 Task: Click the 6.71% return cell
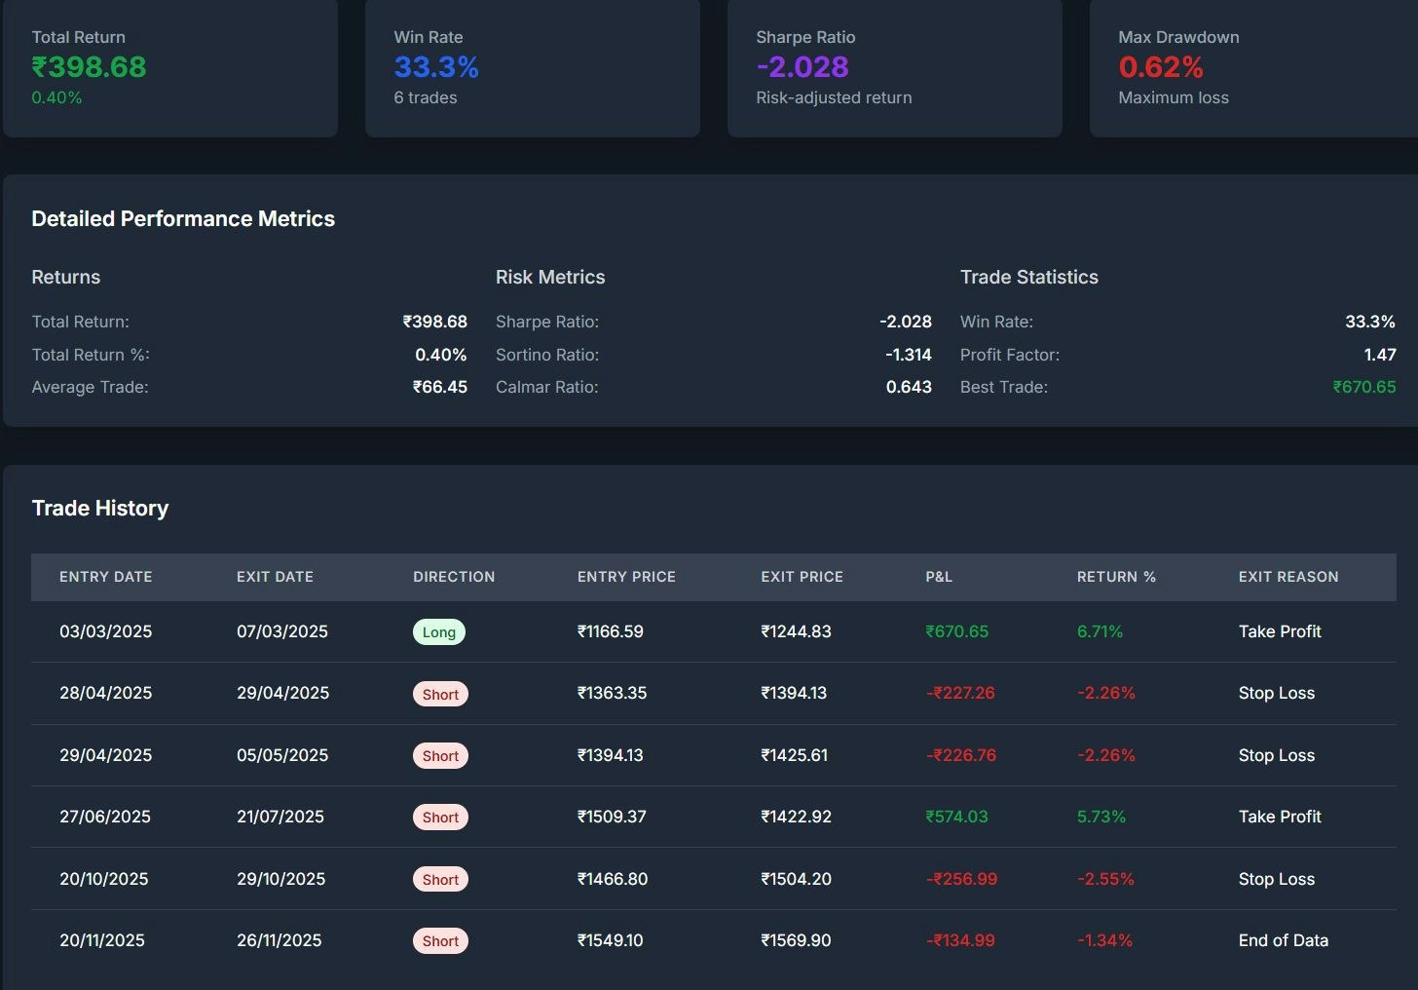point(1101,631)
